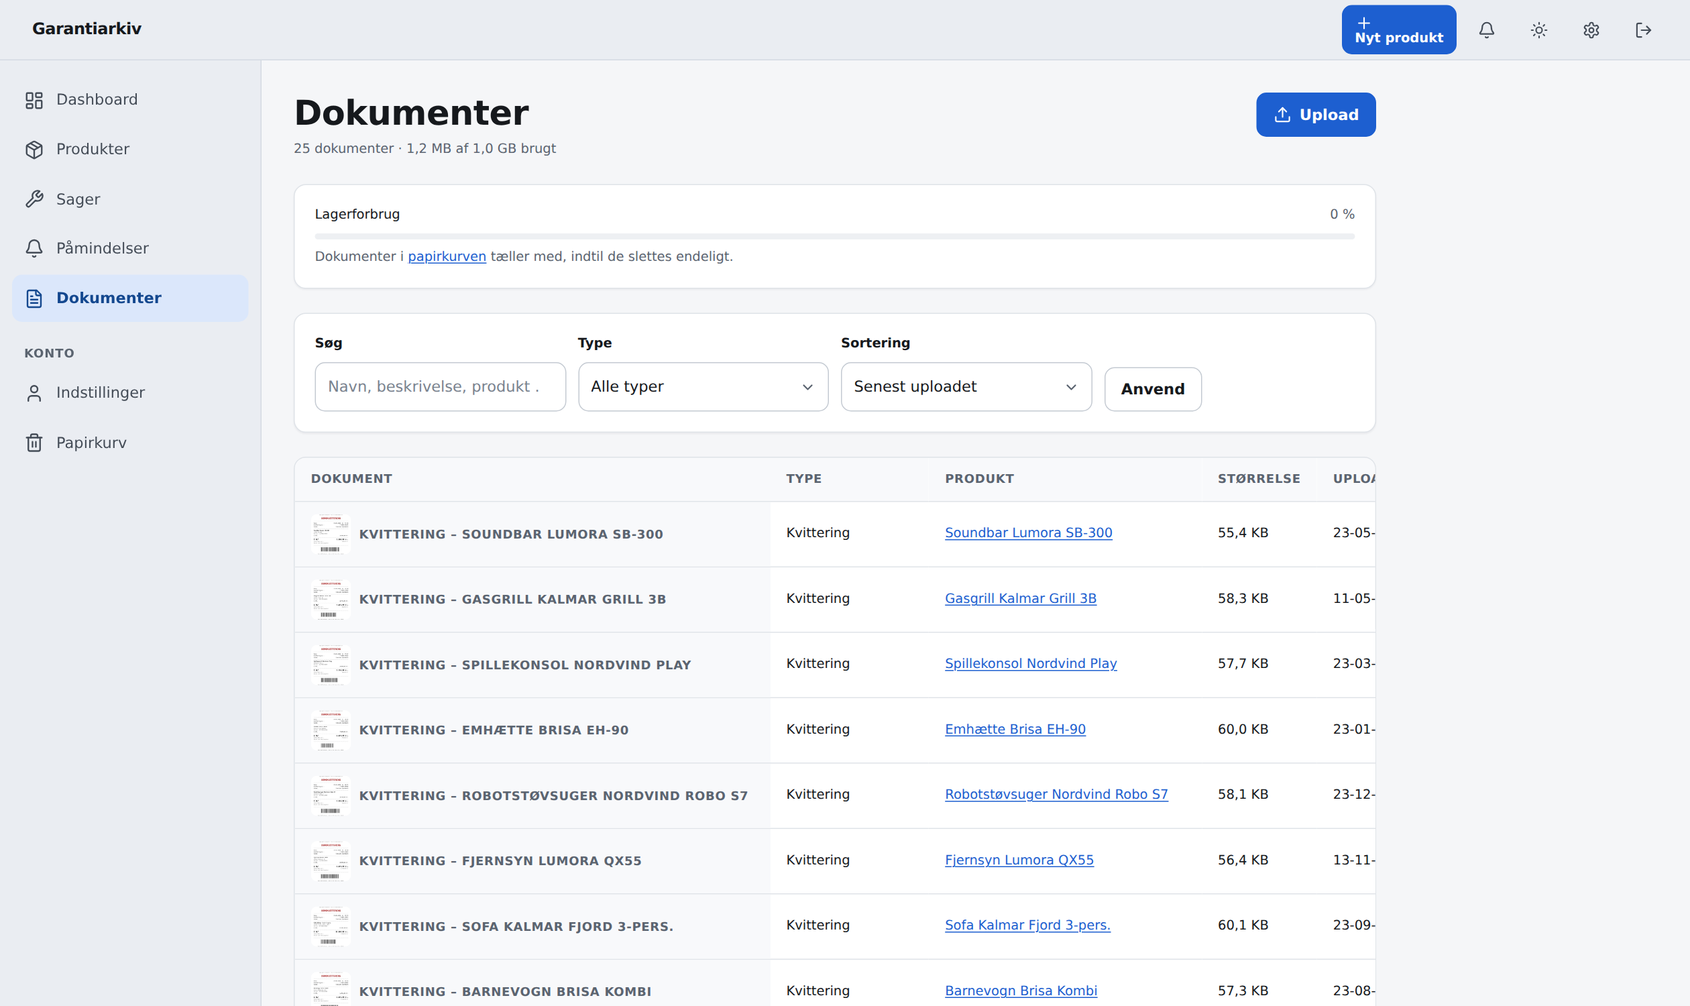Click the Papirkurv trash icon in sidebar
The image size is (1690, 1006).
(34, 443)
